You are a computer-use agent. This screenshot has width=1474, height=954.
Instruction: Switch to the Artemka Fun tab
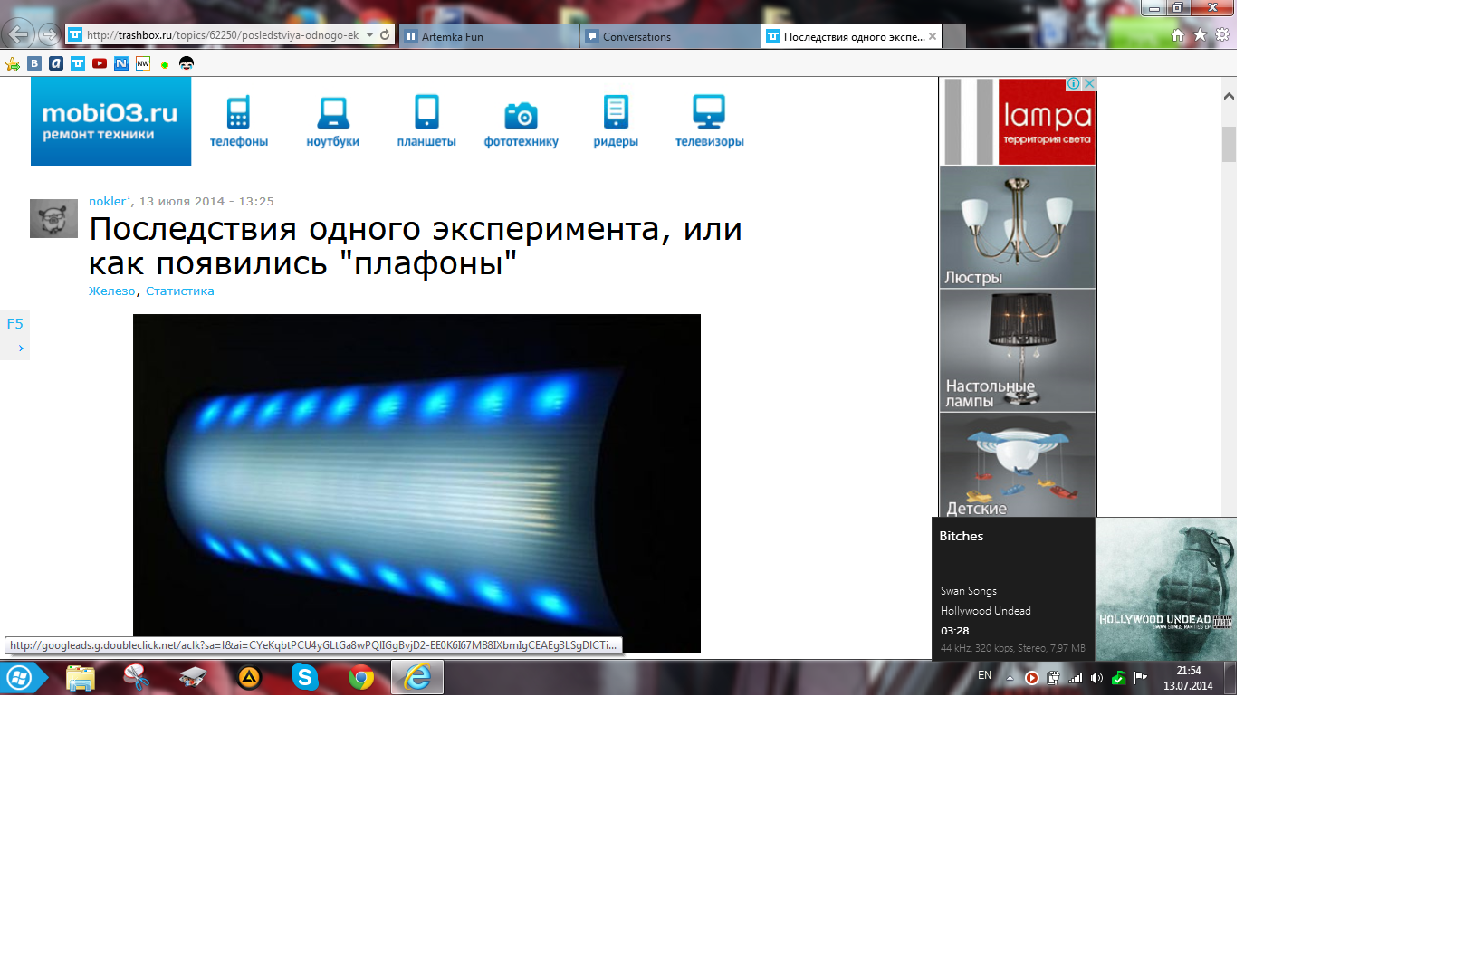pos(489,36)
